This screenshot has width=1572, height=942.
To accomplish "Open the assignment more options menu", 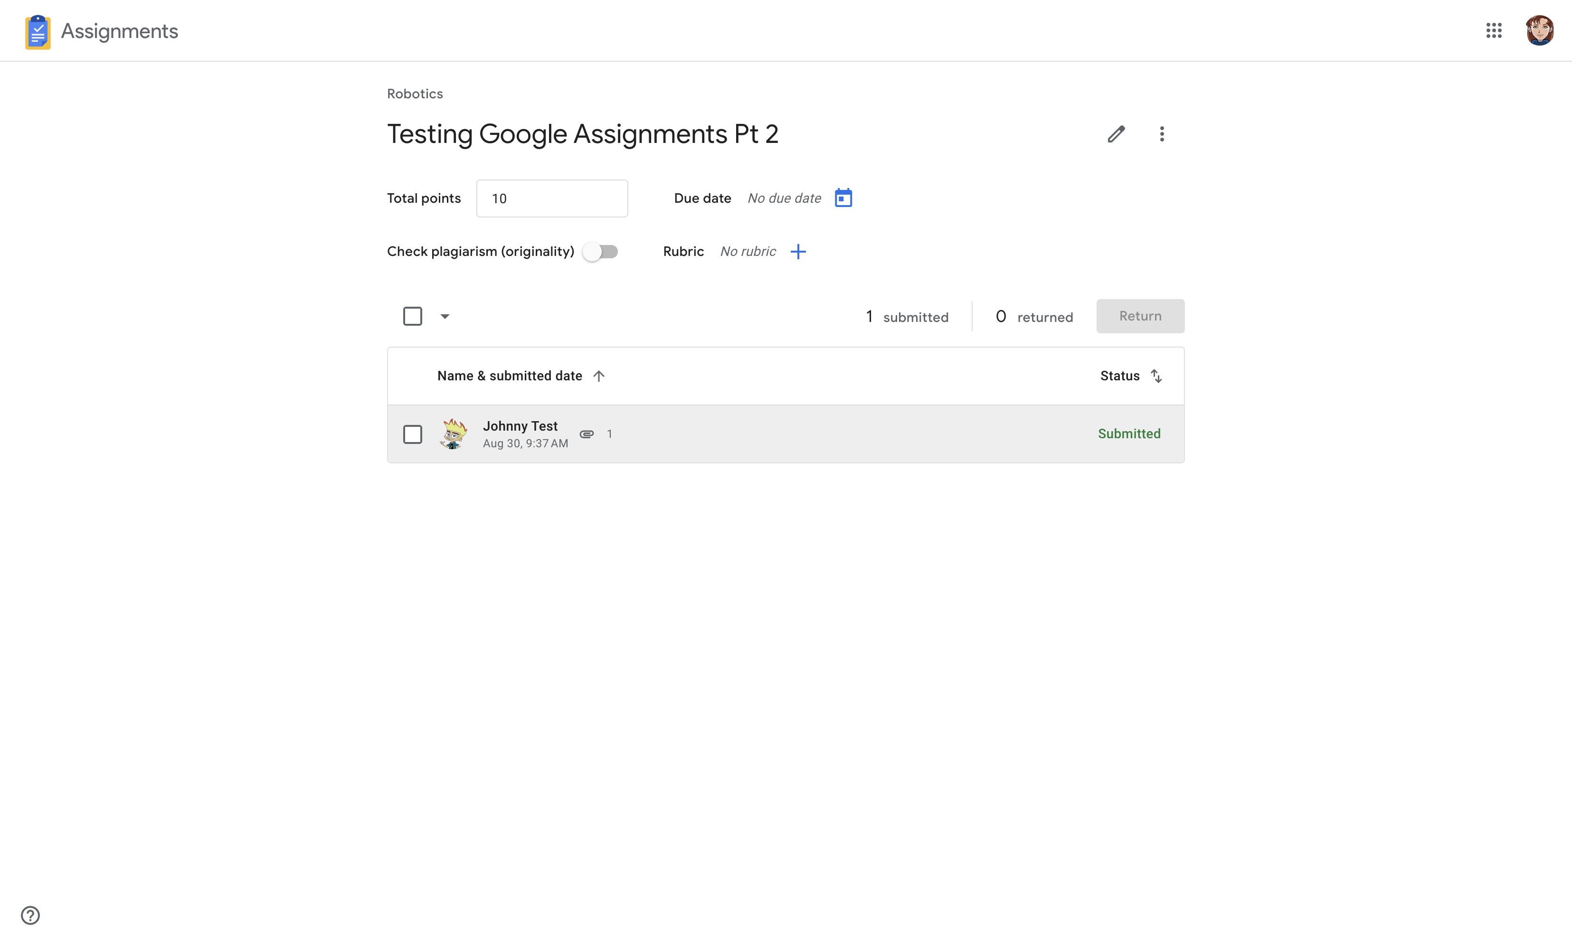I will [1162, 134].
